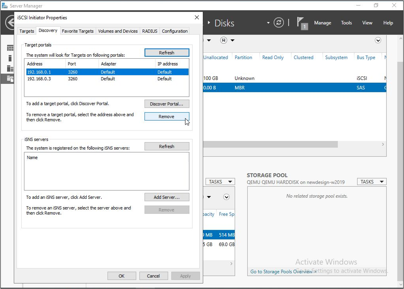The height and width of the screenshot is (289, 404).
Task: Click the Dashboard icon in sidebar
Action: [x=10, y=48]
